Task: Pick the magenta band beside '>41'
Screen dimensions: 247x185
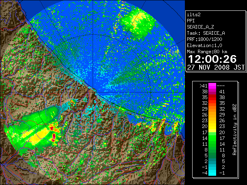Action: pos(212,86)
